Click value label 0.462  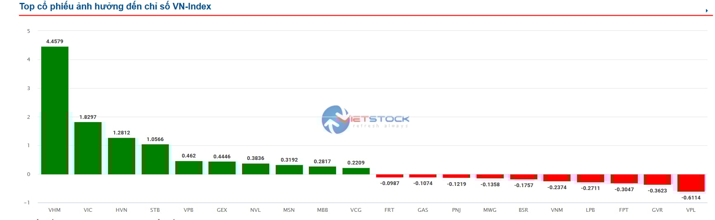tap(189, 156)
